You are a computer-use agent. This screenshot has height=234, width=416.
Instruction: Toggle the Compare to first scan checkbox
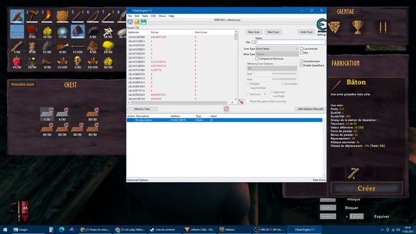tap(257, 58)
